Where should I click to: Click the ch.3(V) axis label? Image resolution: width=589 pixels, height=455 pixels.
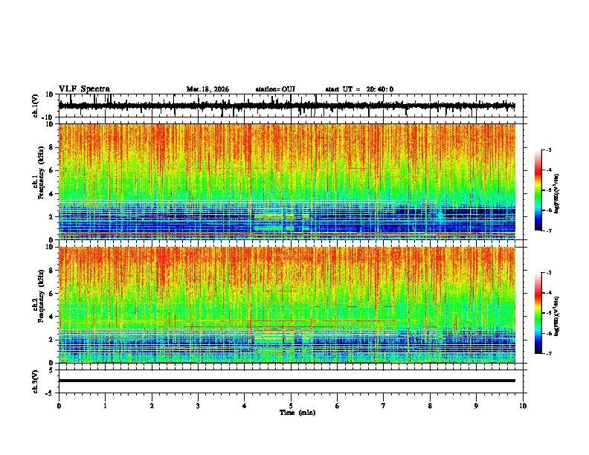(36, 381)
